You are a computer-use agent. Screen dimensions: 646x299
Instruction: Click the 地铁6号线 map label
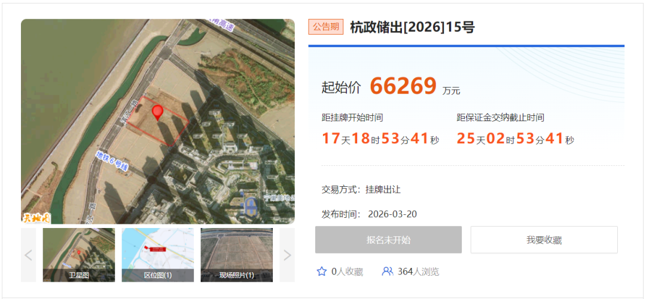tap(113, 161)
